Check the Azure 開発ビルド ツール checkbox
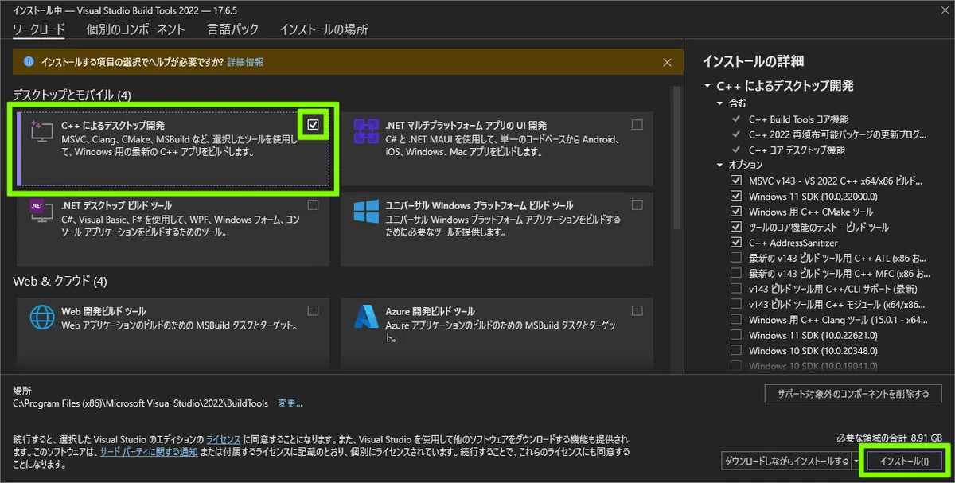The width and height of the screenshot is (955, 483). pyautogui.click(x=637, y=310)
